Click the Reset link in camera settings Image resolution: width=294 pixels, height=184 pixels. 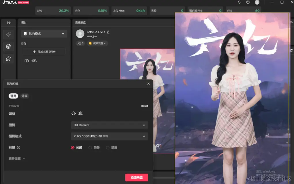(x=145, y=106)
